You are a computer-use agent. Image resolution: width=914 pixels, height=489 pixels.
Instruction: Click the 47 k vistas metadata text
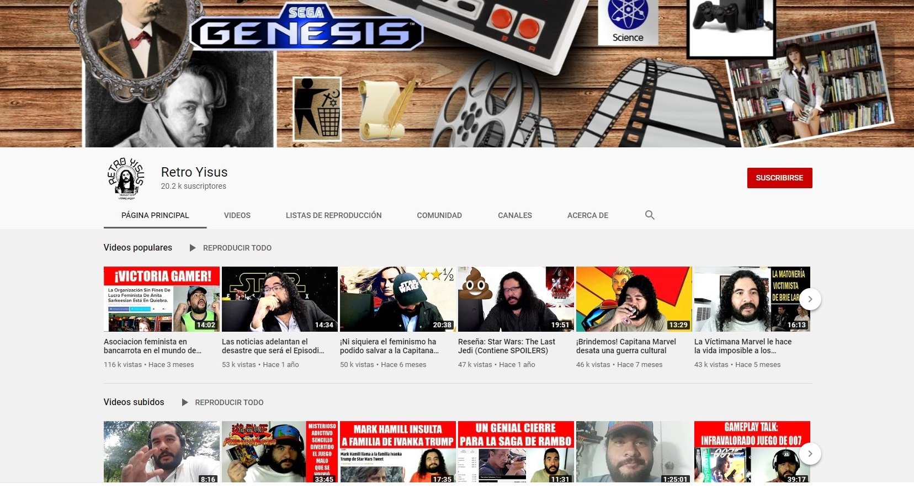click(x=475, y=365)
